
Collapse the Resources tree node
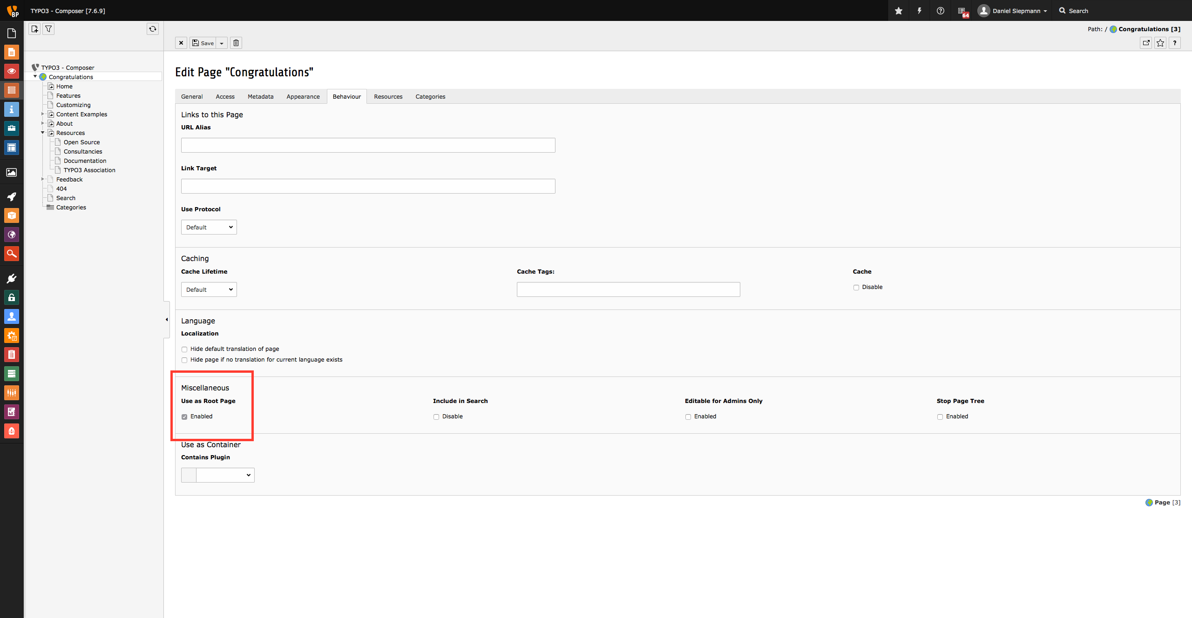(x=42, y=133)
